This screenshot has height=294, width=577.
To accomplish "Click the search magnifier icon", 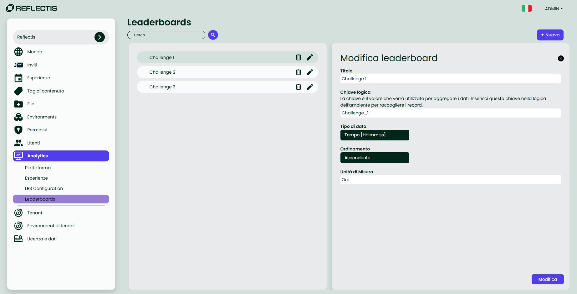I will [x=213, y=35].
